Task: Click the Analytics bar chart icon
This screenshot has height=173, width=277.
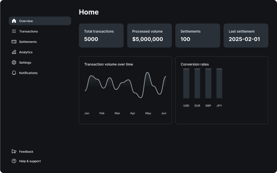Action: click(x=14, y=52)
